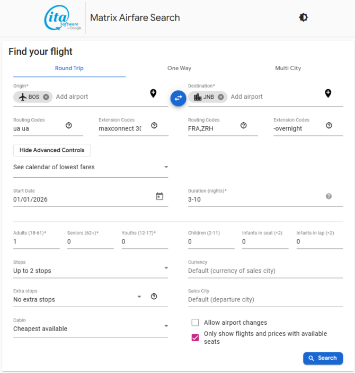Toggle the dark mode brightness icon

(x=303, y=18)
